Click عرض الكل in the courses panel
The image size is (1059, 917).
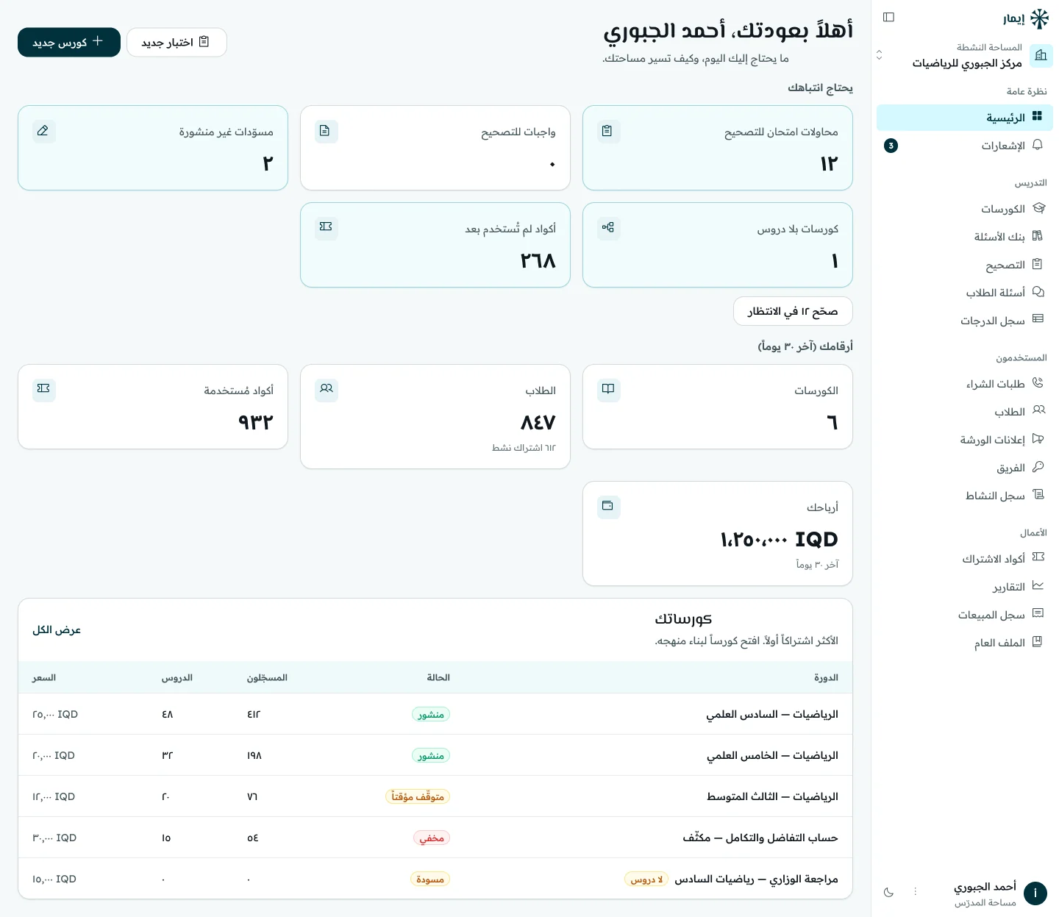[x=57, y=630]
